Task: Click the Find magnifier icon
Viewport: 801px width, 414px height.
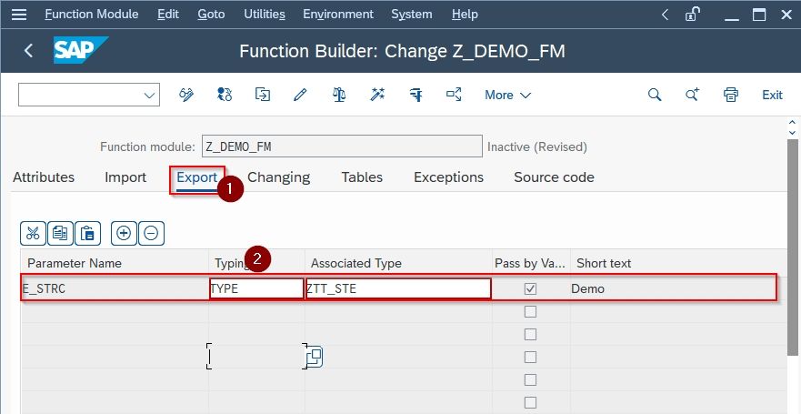Action: coord(655,95)
